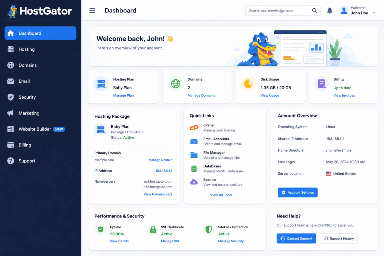384x256 pixels.
Task: Open the View All Tools link
Action: [221, 195]
